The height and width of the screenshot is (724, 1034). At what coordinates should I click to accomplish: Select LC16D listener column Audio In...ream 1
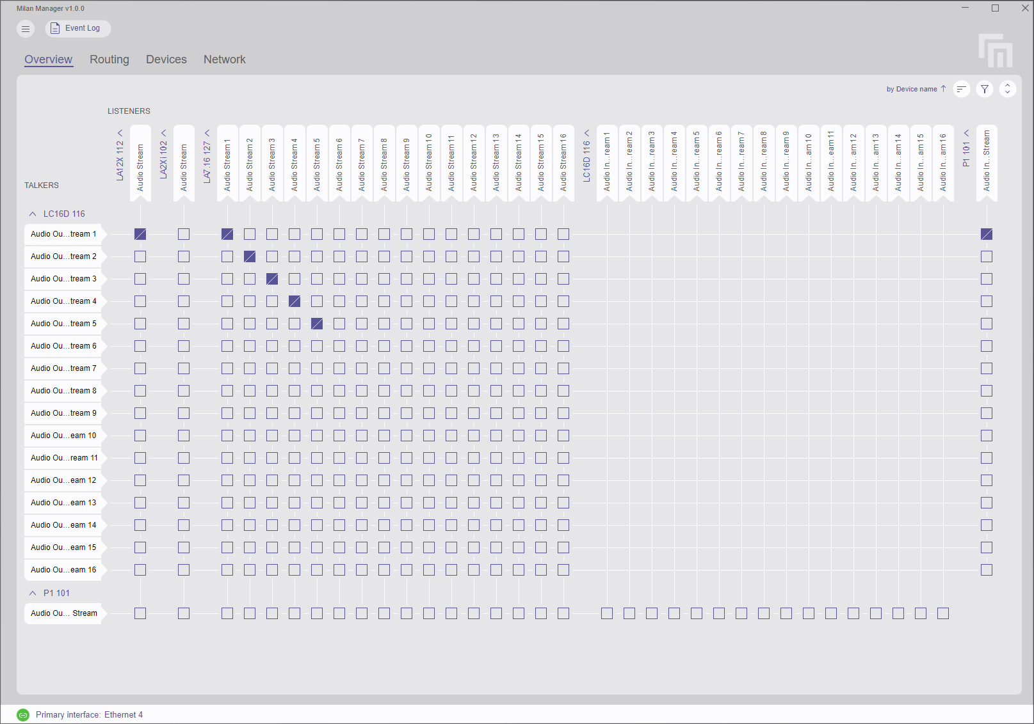tap(607, 164)
